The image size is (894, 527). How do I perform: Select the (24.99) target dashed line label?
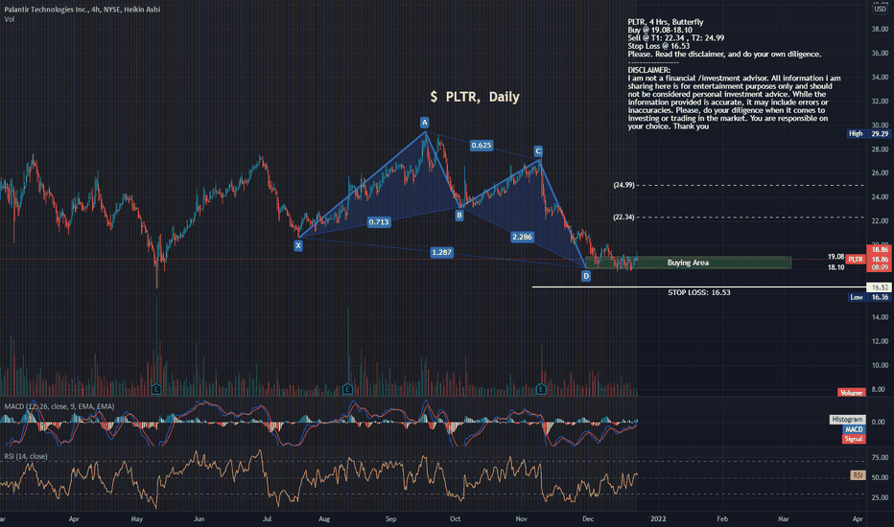click(623, 185)
